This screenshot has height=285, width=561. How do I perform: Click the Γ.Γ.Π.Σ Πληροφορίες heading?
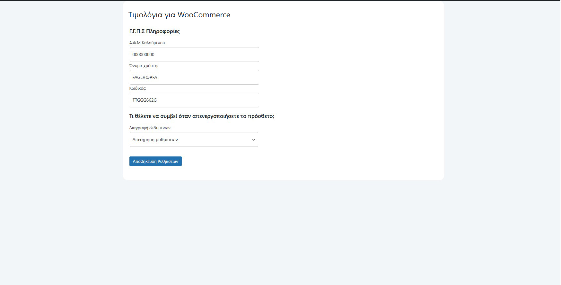tap(154, 31)
